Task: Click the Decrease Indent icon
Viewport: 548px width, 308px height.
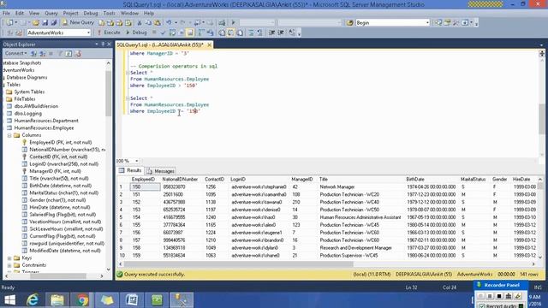Action: [271, 33]
